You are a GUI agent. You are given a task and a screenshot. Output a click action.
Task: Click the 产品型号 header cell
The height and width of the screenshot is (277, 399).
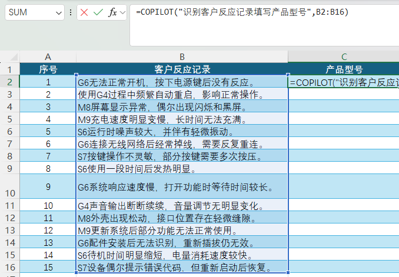[x=344, y=69]
